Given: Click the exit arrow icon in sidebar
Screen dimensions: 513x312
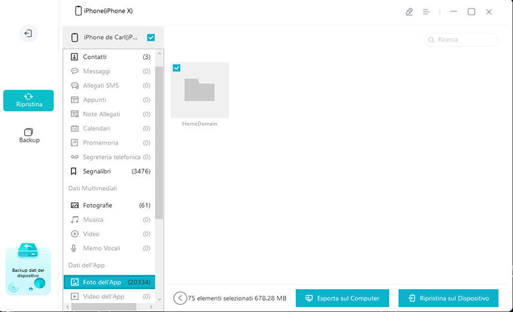Looking at the screenshot, I should click(x=28, y=34).
